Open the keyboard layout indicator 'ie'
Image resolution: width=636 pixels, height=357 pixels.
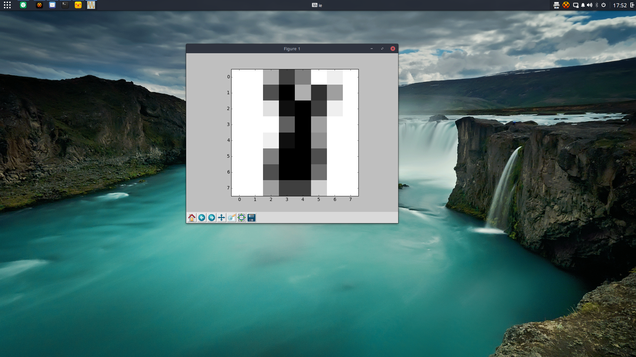pyautogui.click(x=317, y=5)
